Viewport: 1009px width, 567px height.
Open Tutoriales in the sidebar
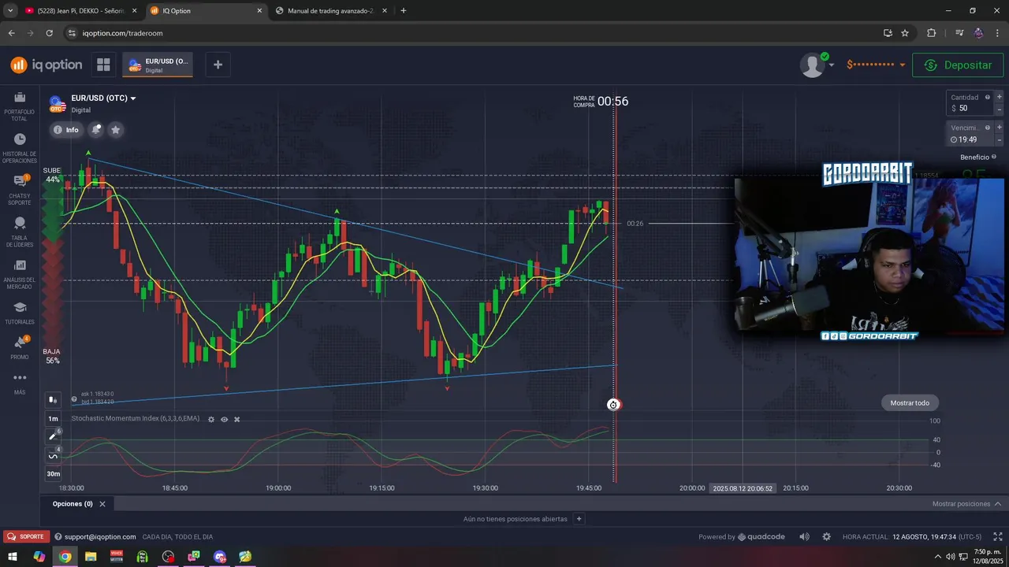coord(20,313)
